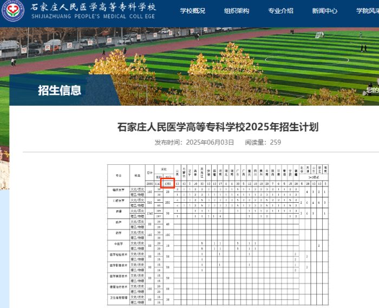
Task: Click the 中医学 row label in table
Action: click(x=119, y=244)
